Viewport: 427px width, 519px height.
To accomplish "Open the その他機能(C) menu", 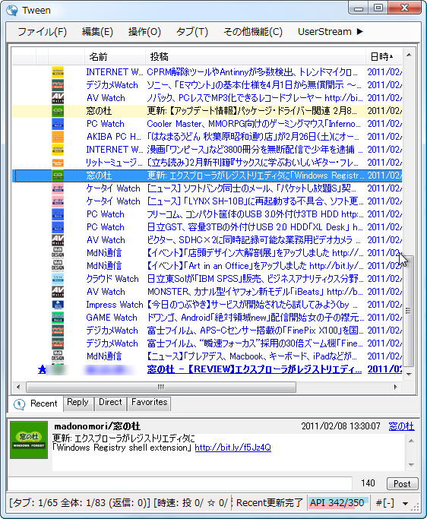I will [x=253, y=32].
